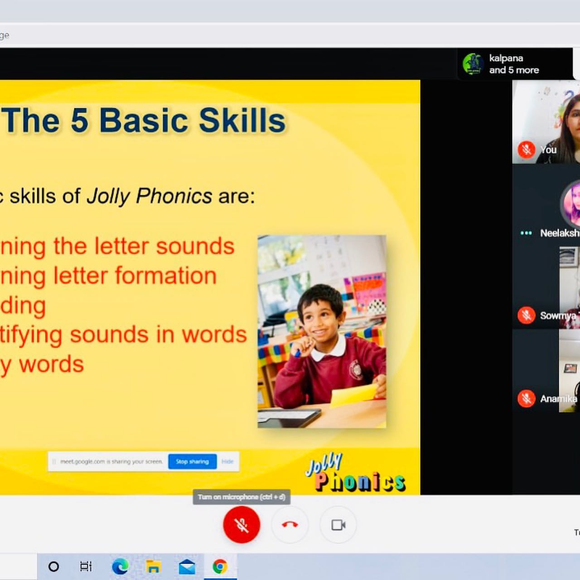Open File Explorer from the taskbar
Viewport: 580px width, 580px height.
(x=153, y=566)
